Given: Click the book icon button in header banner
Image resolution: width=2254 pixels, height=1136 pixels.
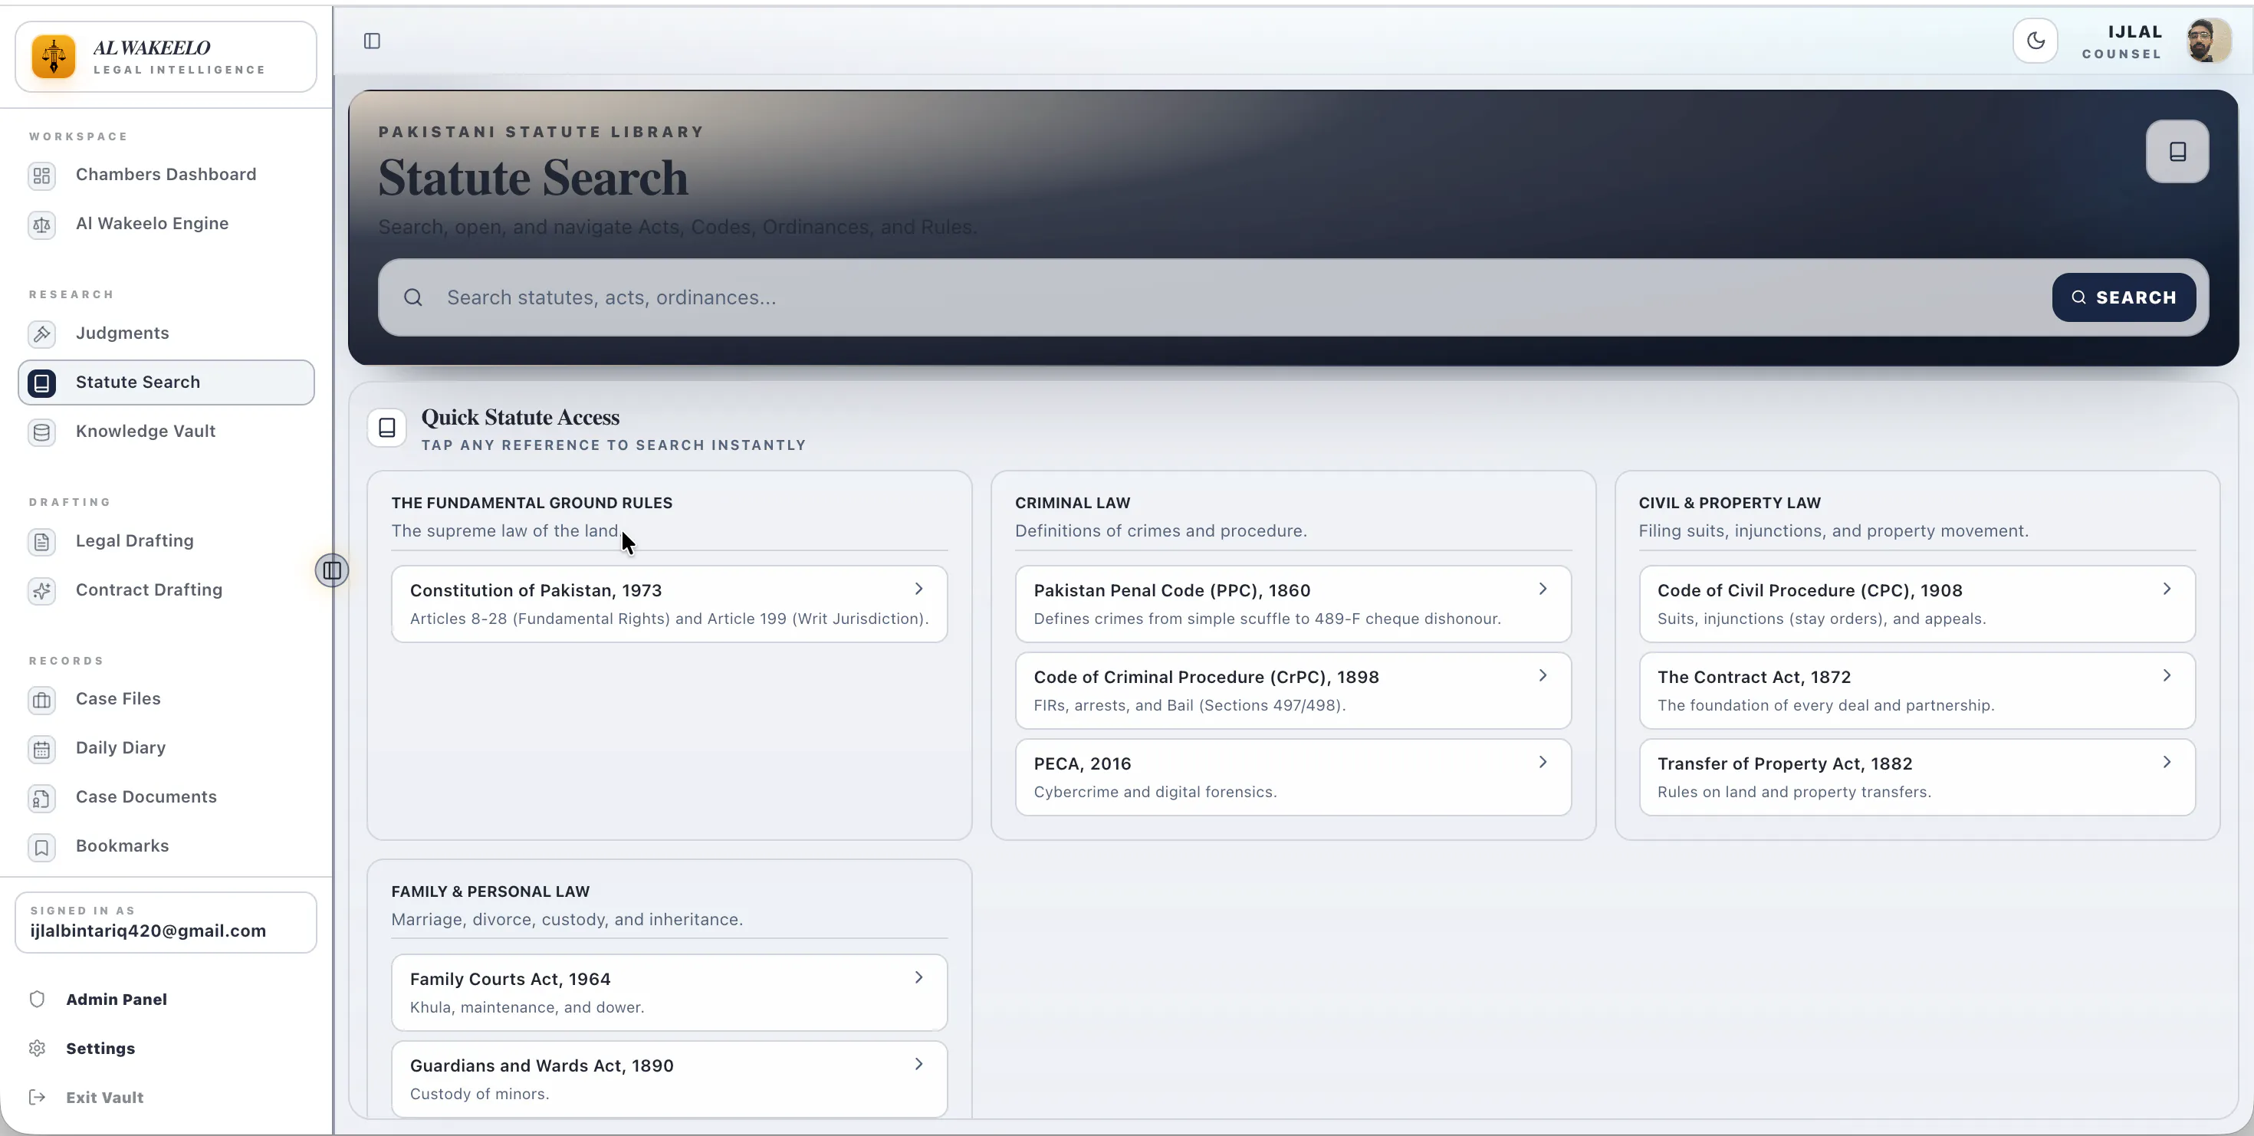Looking at the screenshot, I should click(x=2177, y=151).
